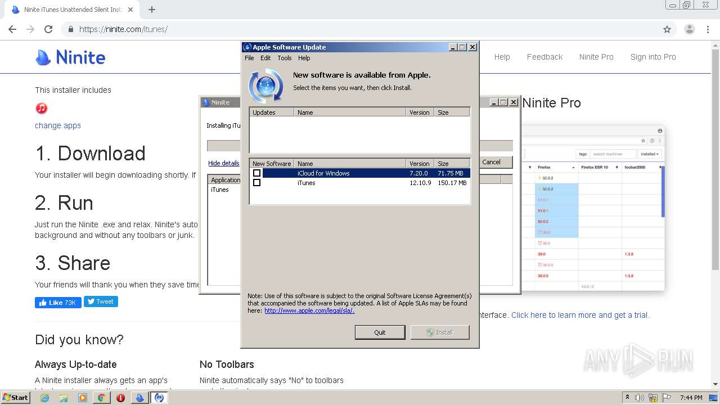This screenshot has height=405, width=720.
Task: Click the change apps link
Action: 58,125
